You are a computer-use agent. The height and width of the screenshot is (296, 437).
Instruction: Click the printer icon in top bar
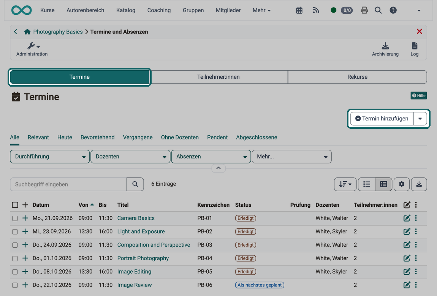point(364,11)
